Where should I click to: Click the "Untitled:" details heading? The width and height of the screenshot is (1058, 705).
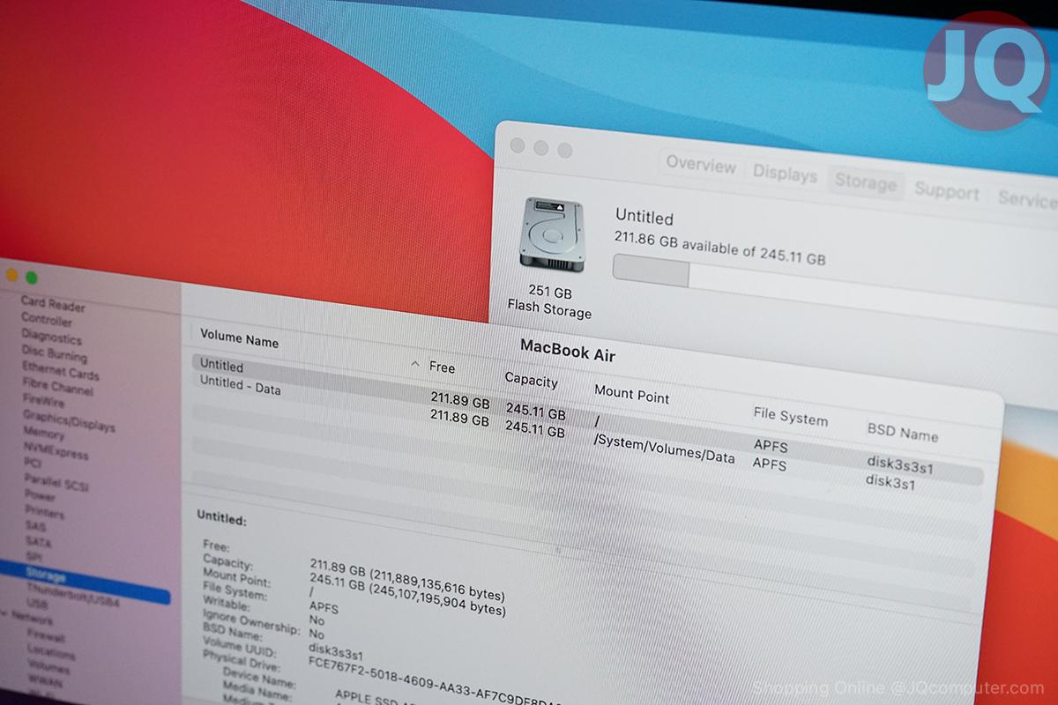click(x=221, y=517)
